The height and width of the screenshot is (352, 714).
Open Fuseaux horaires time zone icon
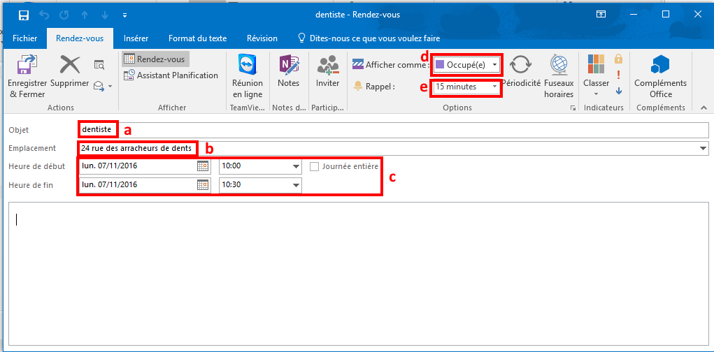pyautogui.click(x=559, y=64)
